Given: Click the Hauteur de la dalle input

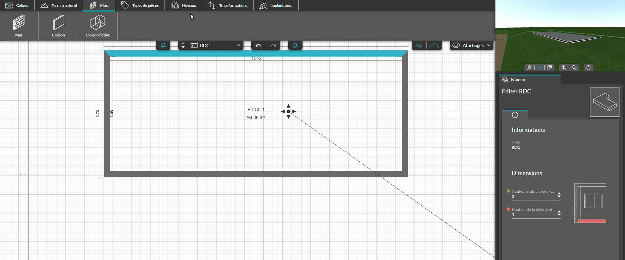Looking at the screenshot, I should (533, 215).
